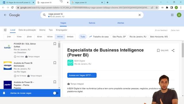The width and height of the screenshot is (184, 104).
Task: Open Chrome profile avatar in toolbar
Action: (176, 8)
